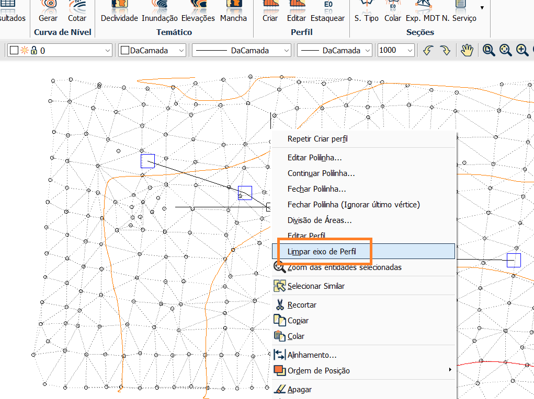
Task: Toggle the layer sun freeze icon
Action: [x=24, y=50]
